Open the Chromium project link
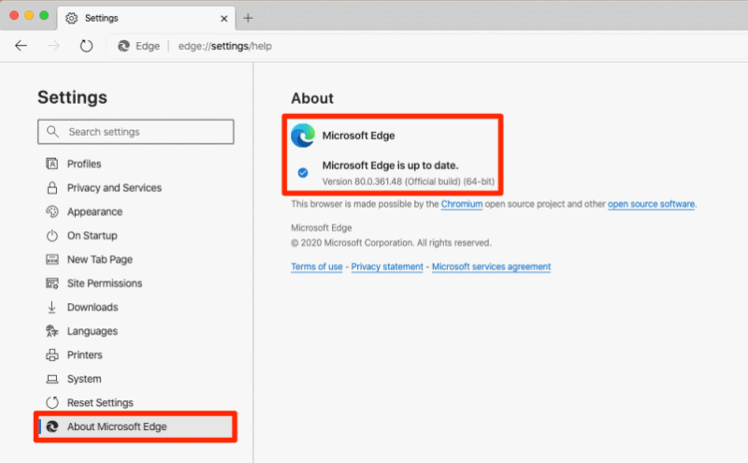Viewport: 748px width, 463px height. [x=461, y=204]
